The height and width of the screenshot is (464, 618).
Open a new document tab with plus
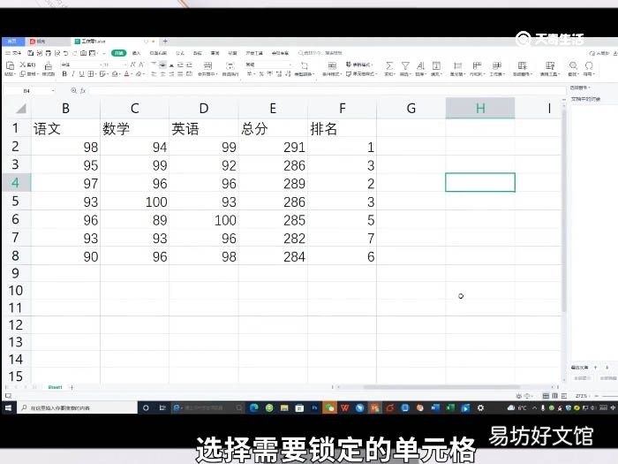[x=166, y=41]
